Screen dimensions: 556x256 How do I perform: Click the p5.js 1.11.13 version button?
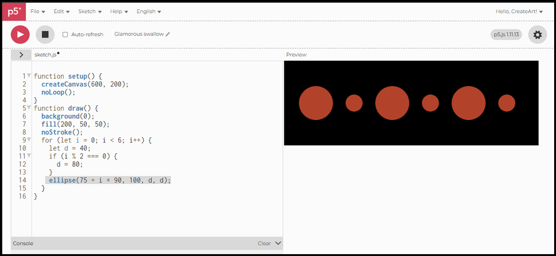click(506, 34)
